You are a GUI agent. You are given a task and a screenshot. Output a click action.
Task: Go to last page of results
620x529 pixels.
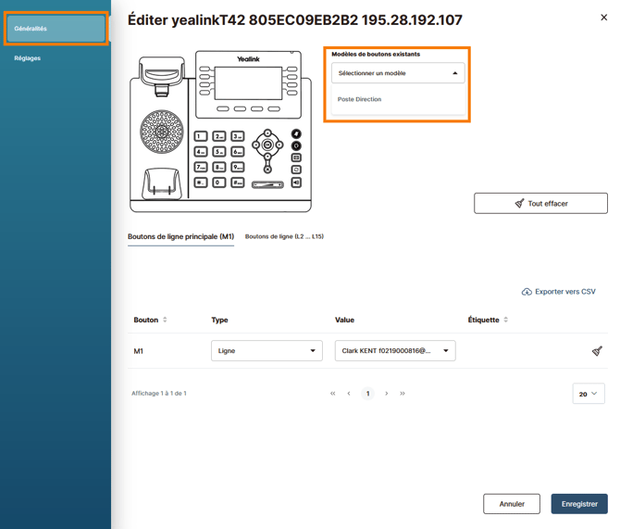403,393
